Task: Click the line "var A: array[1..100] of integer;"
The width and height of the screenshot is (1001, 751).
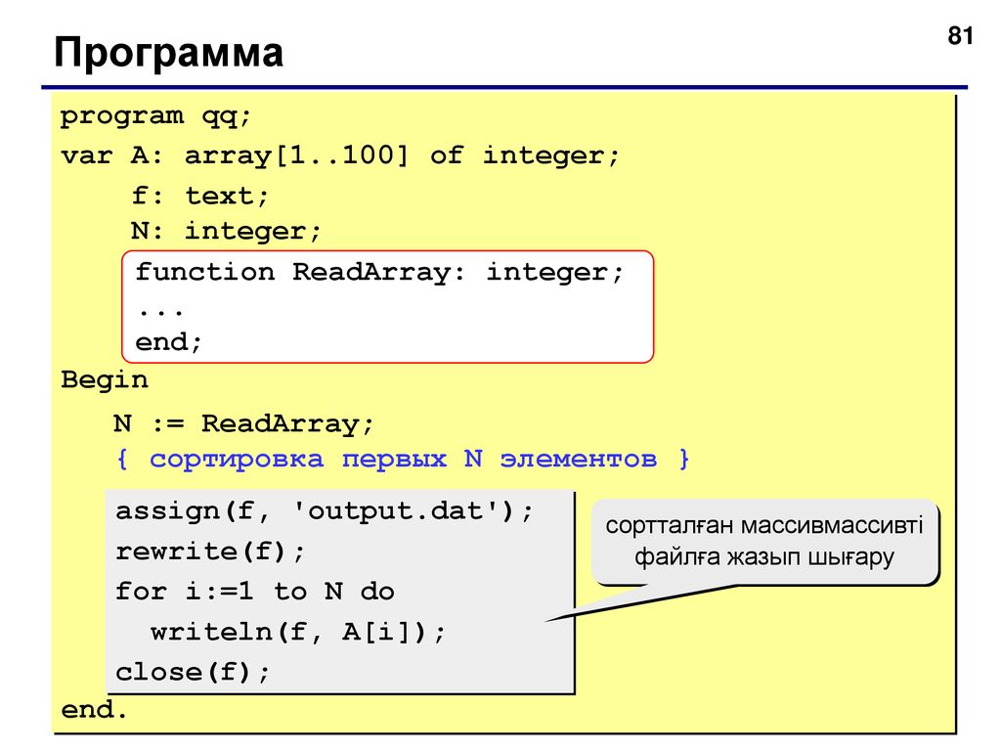Action: point(339,156)
